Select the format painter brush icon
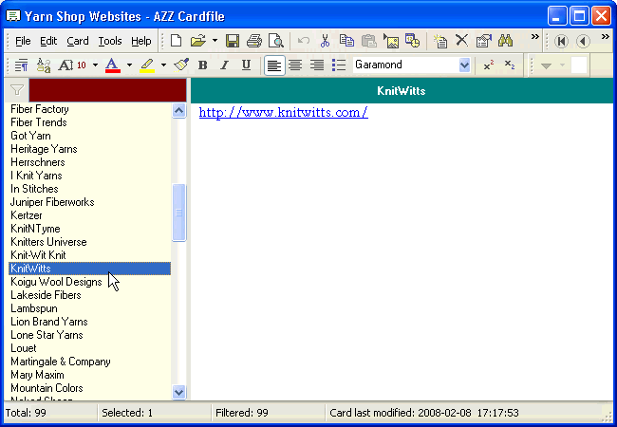 click(x=181, y=65)
